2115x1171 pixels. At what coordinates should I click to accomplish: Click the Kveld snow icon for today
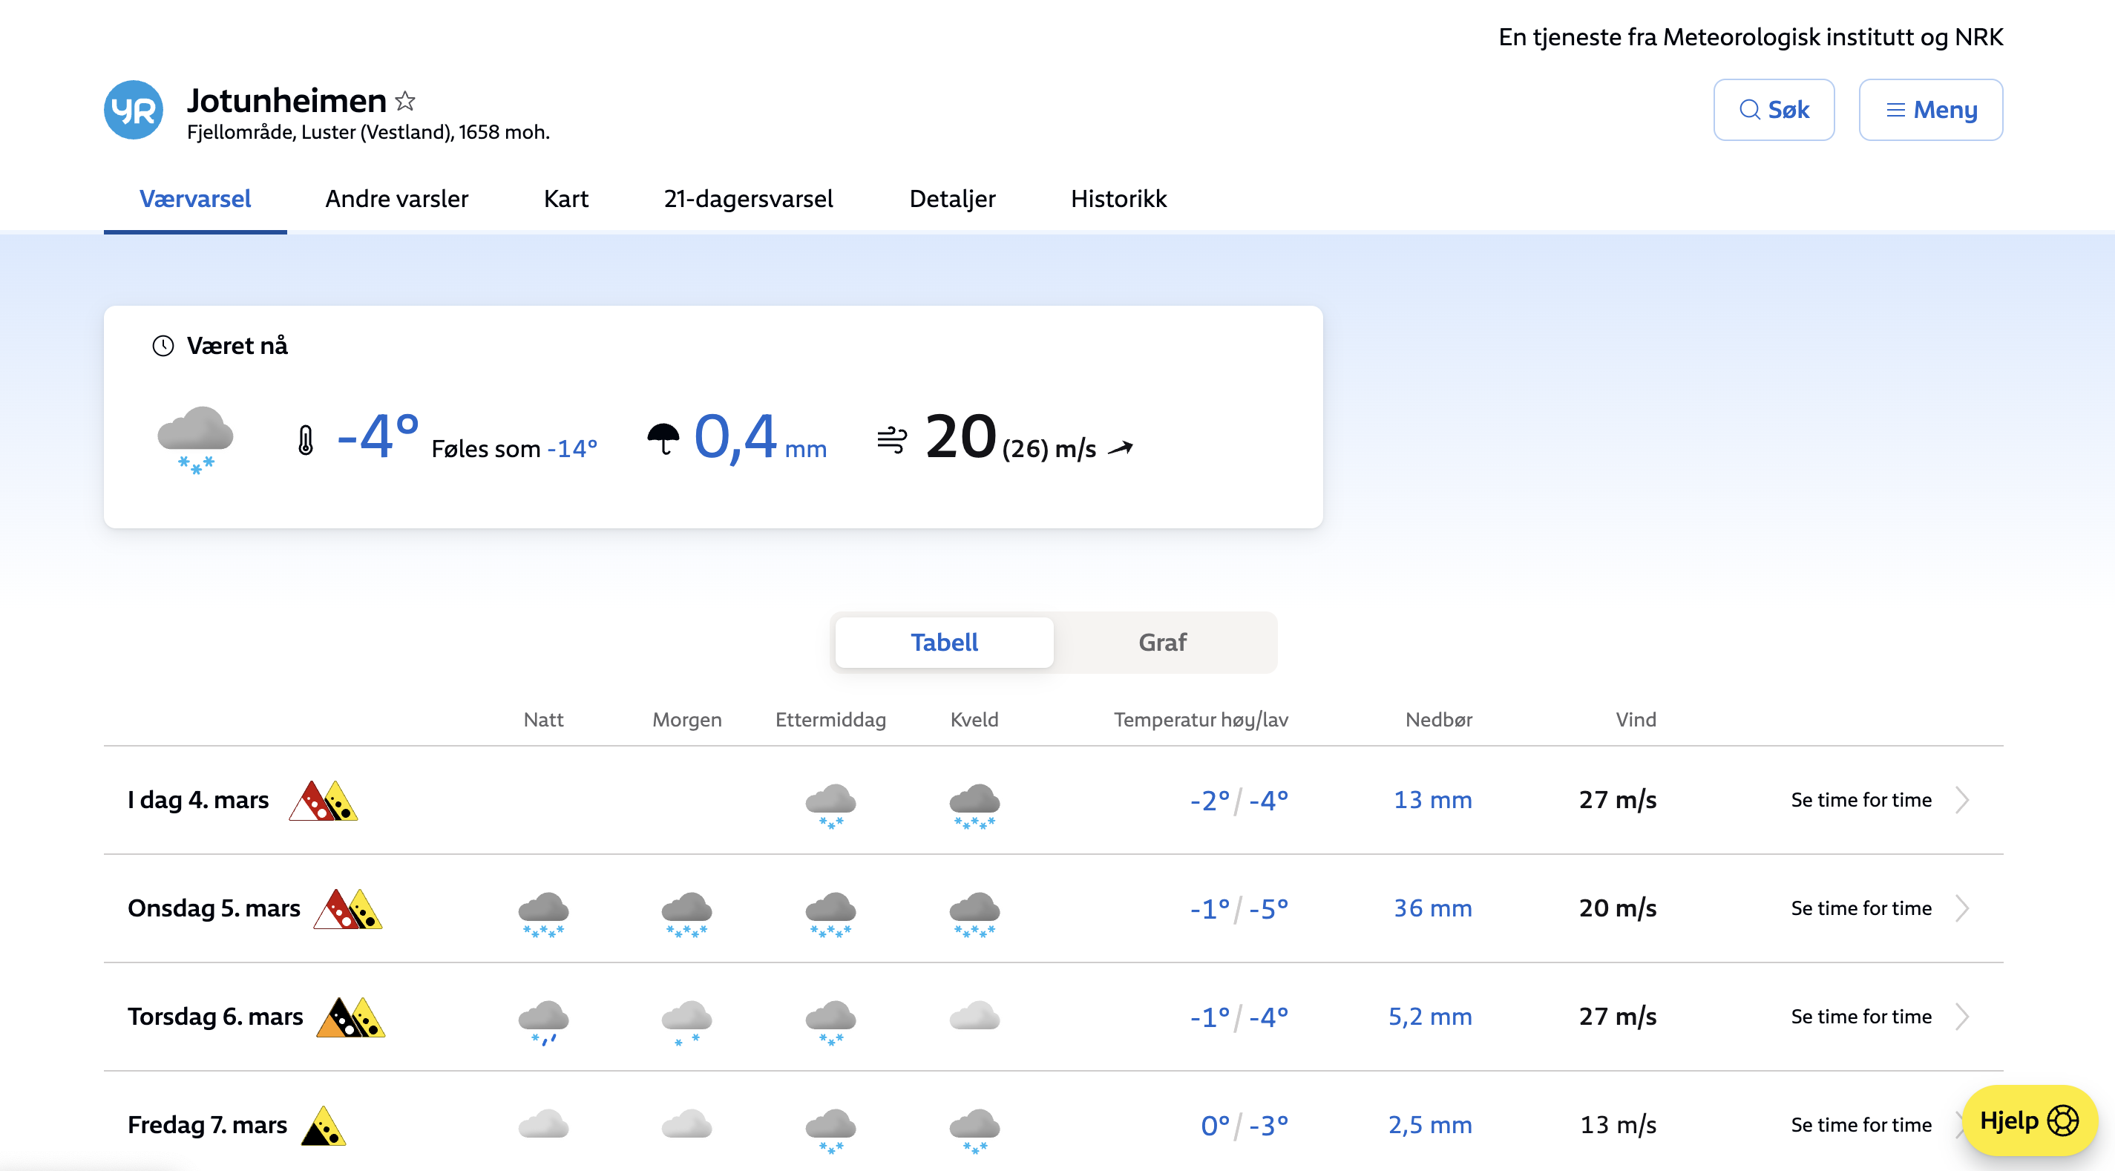tap(974, 804)
